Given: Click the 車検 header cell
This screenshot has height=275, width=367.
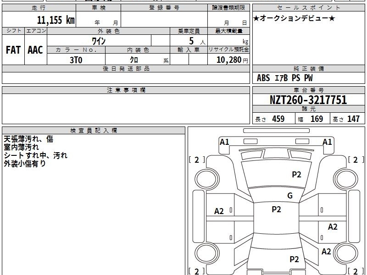Looking at the screenshot, I should (99, 8).
